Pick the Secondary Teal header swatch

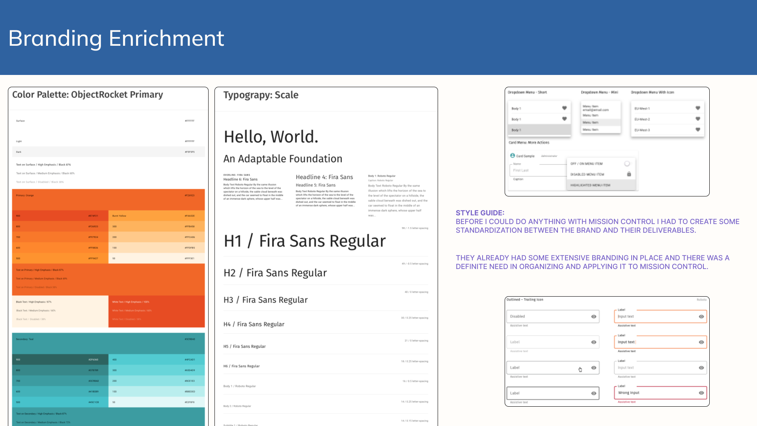click(108, 344)
